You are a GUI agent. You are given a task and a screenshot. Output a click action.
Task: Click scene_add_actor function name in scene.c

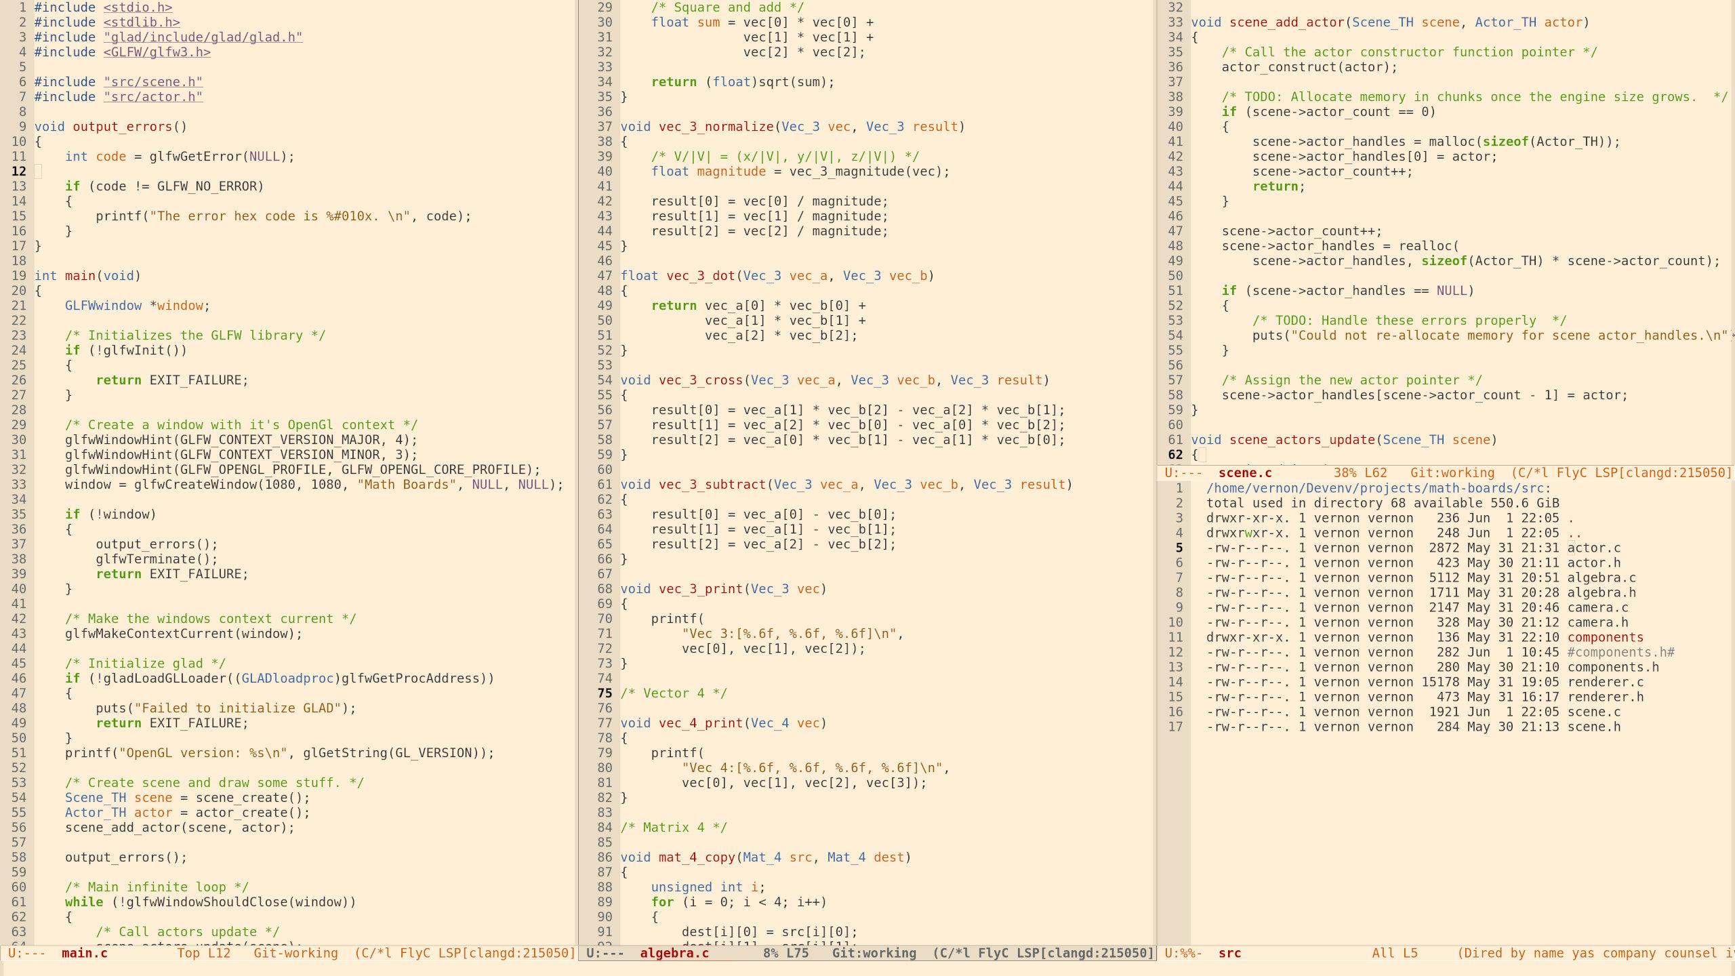1286,22
